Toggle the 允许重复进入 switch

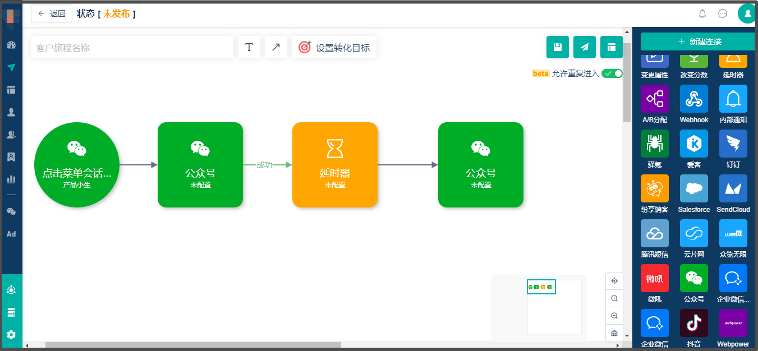pos(612,73)
